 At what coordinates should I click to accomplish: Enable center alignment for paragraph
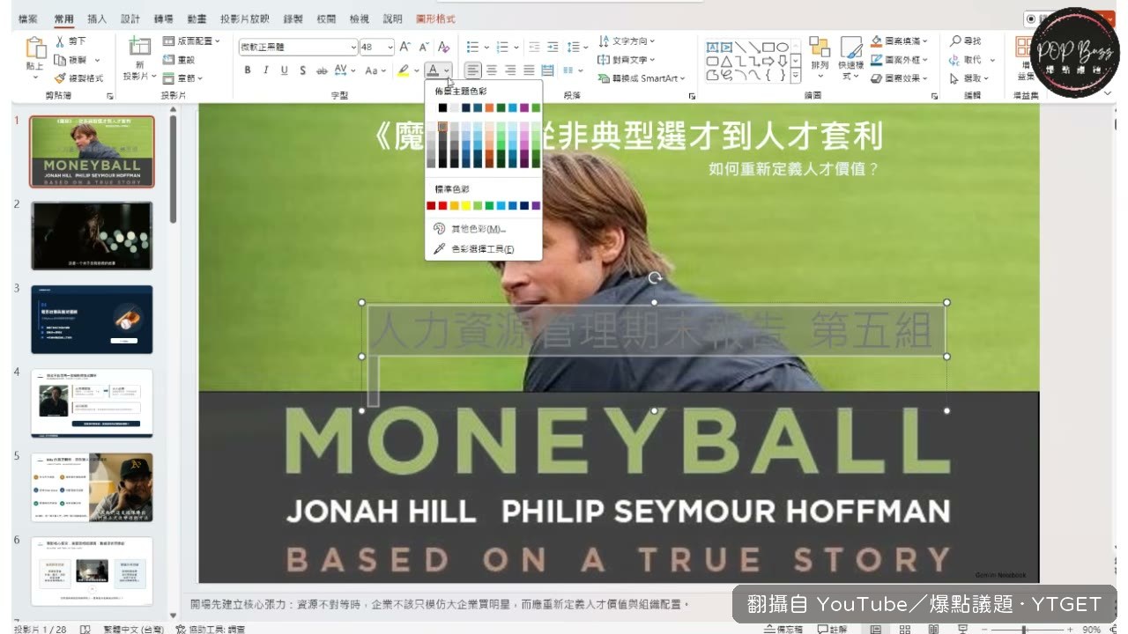492,70
